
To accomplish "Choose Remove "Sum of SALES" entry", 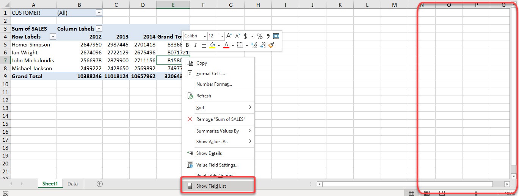I will [219, 119].
